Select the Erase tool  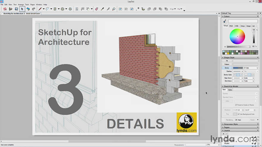pyautogui.click(x=96, y=9)
